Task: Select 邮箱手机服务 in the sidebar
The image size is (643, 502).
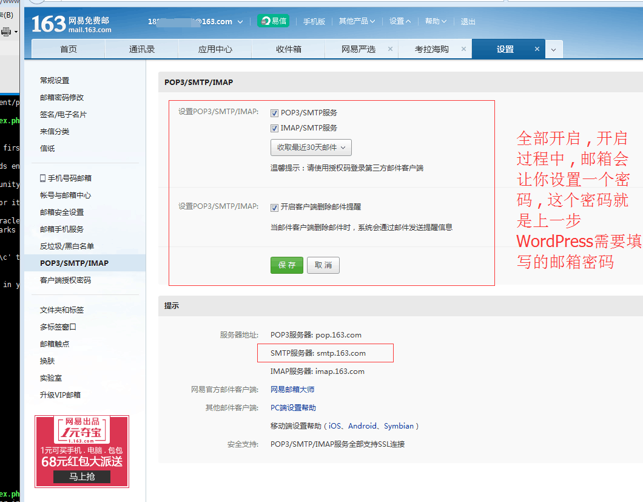Action: [x=62, y=229]
